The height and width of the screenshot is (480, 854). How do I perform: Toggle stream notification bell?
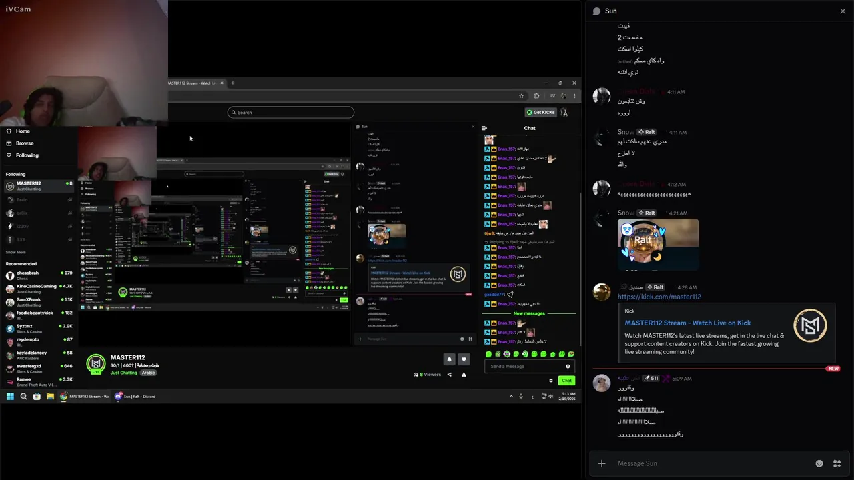pyautogui.click(x=449, y=359)
